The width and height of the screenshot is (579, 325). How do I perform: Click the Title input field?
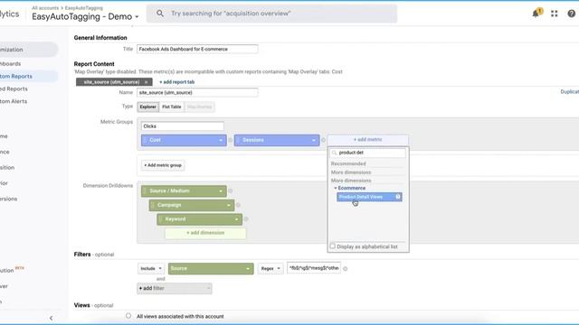pos(197,49)
